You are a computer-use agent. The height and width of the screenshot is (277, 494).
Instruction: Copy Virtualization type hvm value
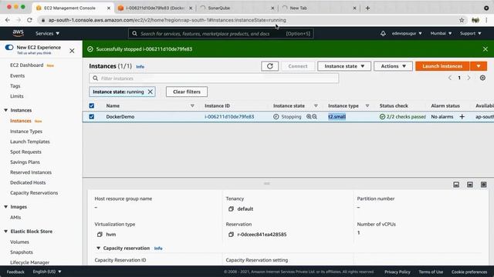(x=100, y=234)
